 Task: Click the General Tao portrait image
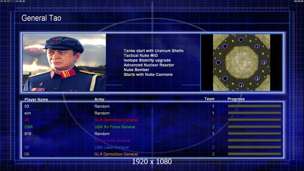point(64,62)
